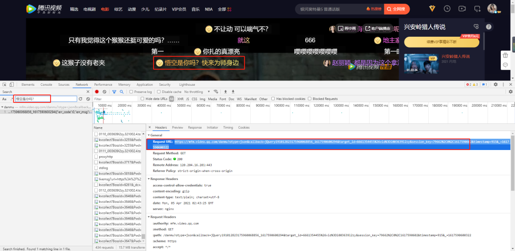Click the 全网搜 search button
The width and height of the screenshot is (515, 251).
coord(397,9)
